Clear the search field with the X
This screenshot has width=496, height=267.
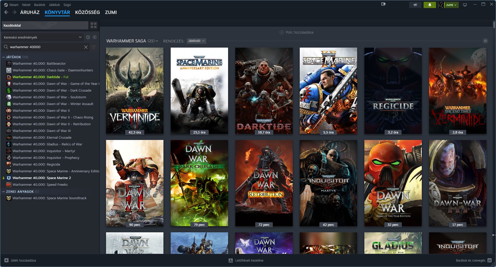coord(86,47)
